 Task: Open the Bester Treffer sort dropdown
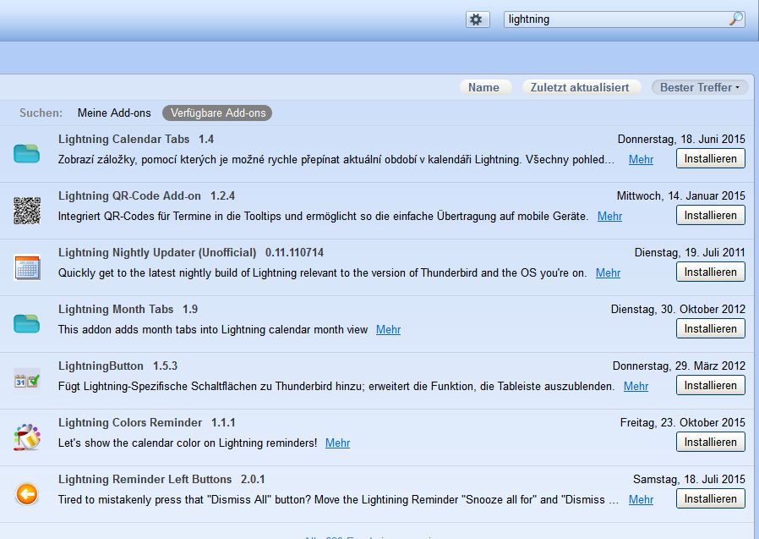point(700,87)
